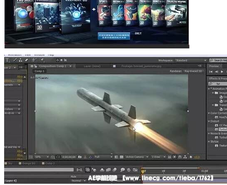Select the Puppet Pin tool
Viewport: 227px width, 185px height.
42,60
